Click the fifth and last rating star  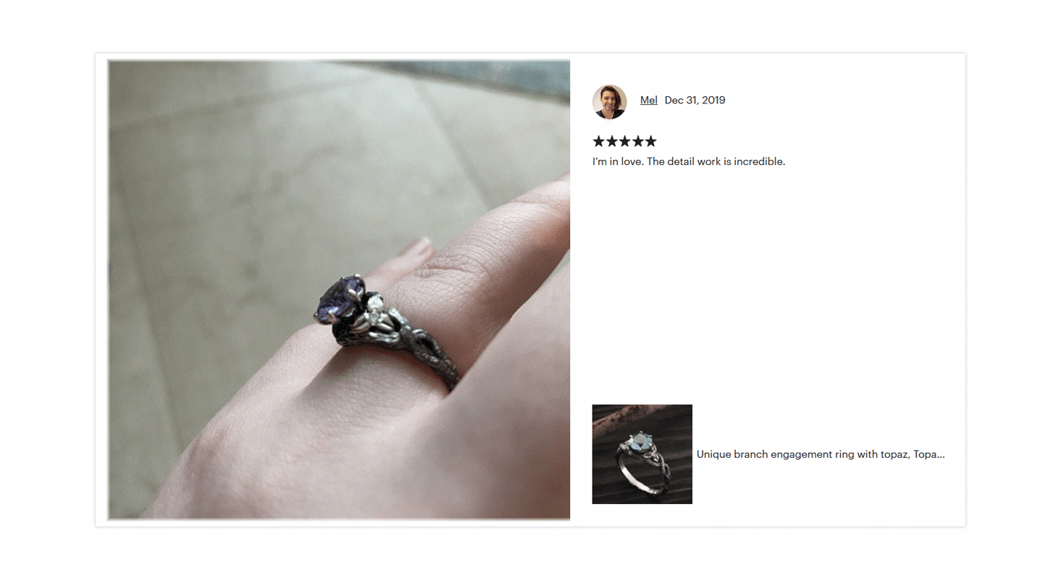[x=650, y=141]
